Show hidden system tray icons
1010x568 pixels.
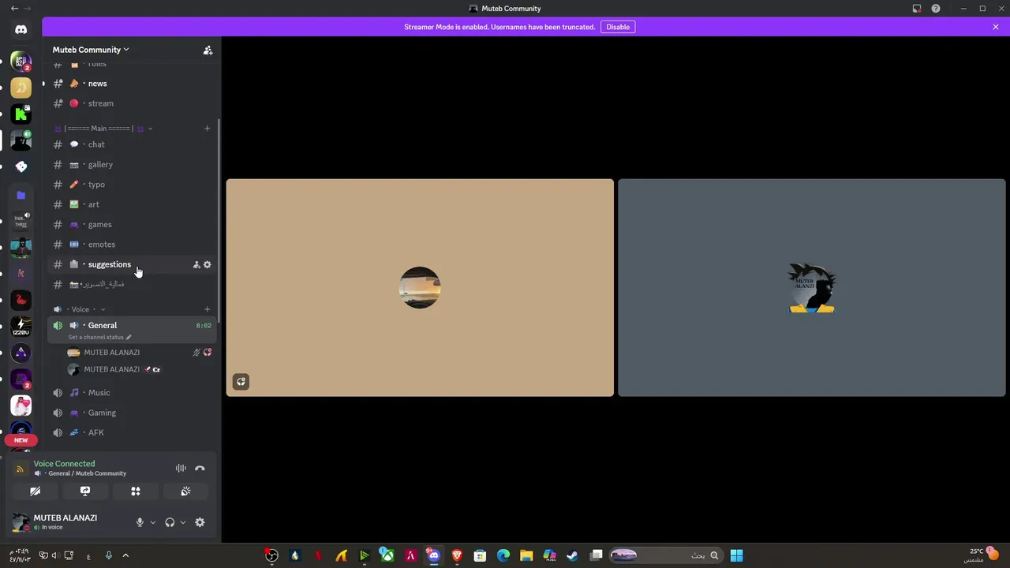[125, 555]
